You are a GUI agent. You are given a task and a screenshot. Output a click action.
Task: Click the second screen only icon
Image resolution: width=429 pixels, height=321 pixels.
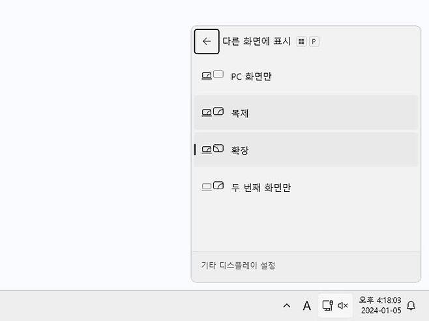click(213, 187)
